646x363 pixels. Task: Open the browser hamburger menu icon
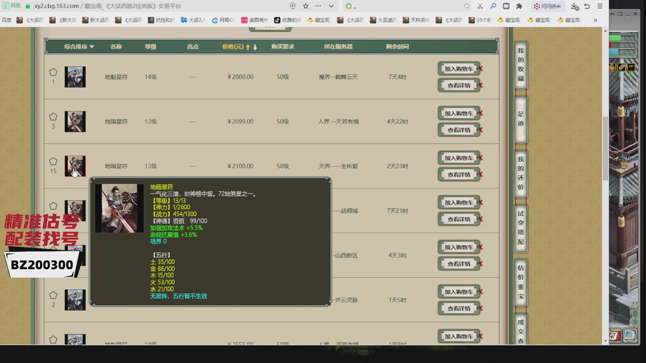tap(600, 6)
